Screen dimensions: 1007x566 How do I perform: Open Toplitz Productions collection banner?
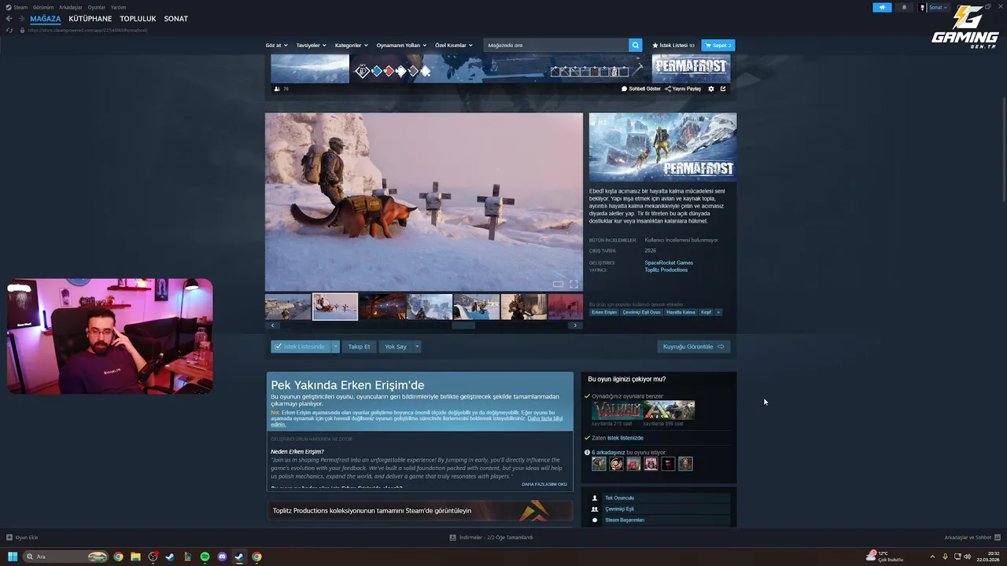(x=420, y=511)
